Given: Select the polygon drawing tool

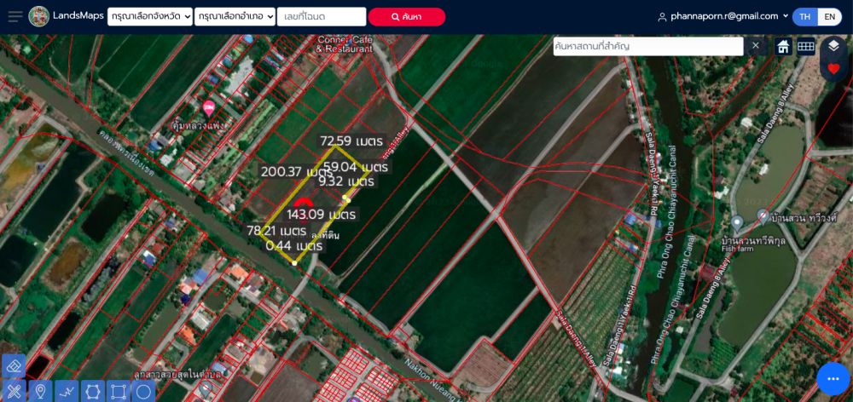Looking at the screenshot, I should coord(92,391).
